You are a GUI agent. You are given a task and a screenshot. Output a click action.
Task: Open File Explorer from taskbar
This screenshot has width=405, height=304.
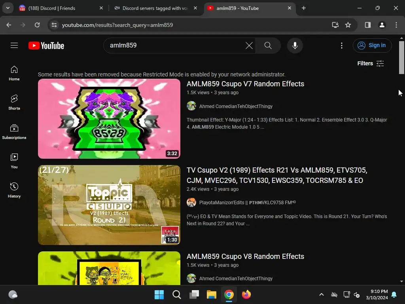pos(212,294)
